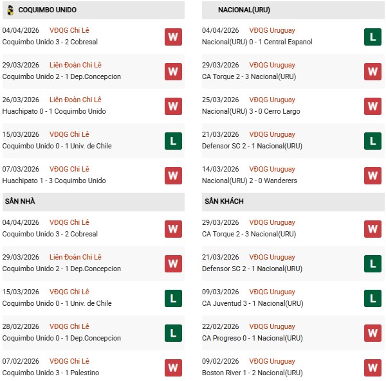Click L badge for Nacional 0-1 Central Espanol

point(372,37)
